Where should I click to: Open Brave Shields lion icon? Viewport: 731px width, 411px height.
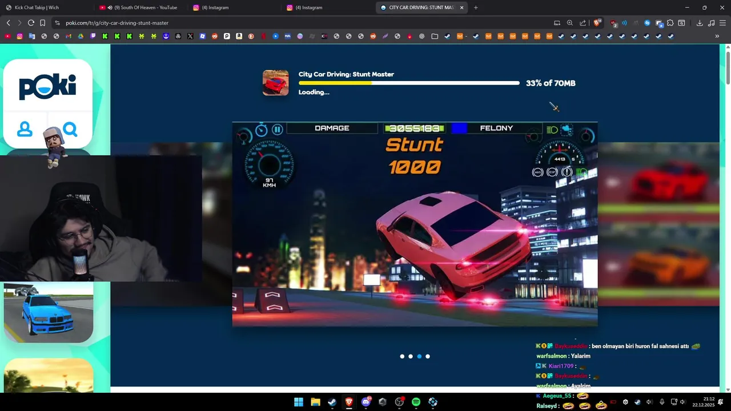pos(597,23)
